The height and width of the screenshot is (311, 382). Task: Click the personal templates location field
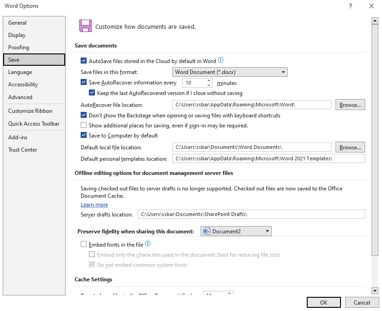(268, 158)
